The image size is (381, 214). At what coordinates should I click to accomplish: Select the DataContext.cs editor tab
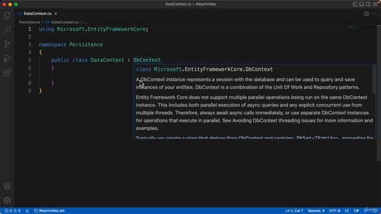coord(38,14)
